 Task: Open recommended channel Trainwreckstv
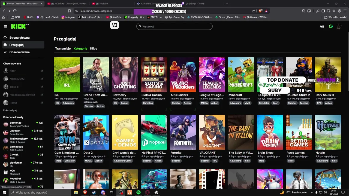23,140
